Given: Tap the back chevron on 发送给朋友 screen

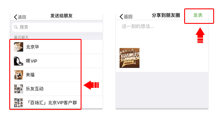Looking at the screenshot, I should tap(15, 17).
